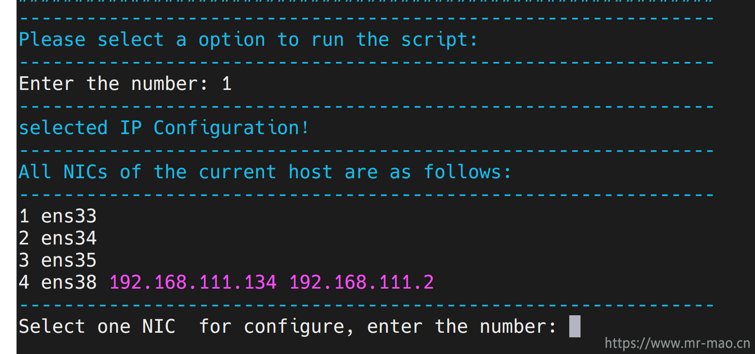Open the https://www.mr-mao.cn watermark link
The image size is (755, 354).
click(x=677, y=343)
